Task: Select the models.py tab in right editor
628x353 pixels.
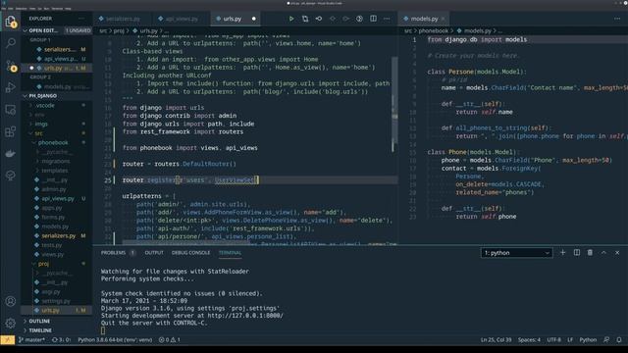Action: pos(424,19)
